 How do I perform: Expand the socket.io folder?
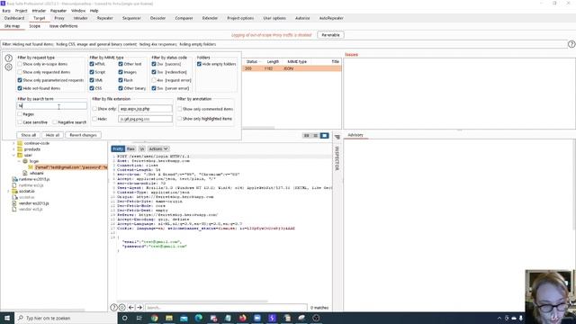click(8, 192)
